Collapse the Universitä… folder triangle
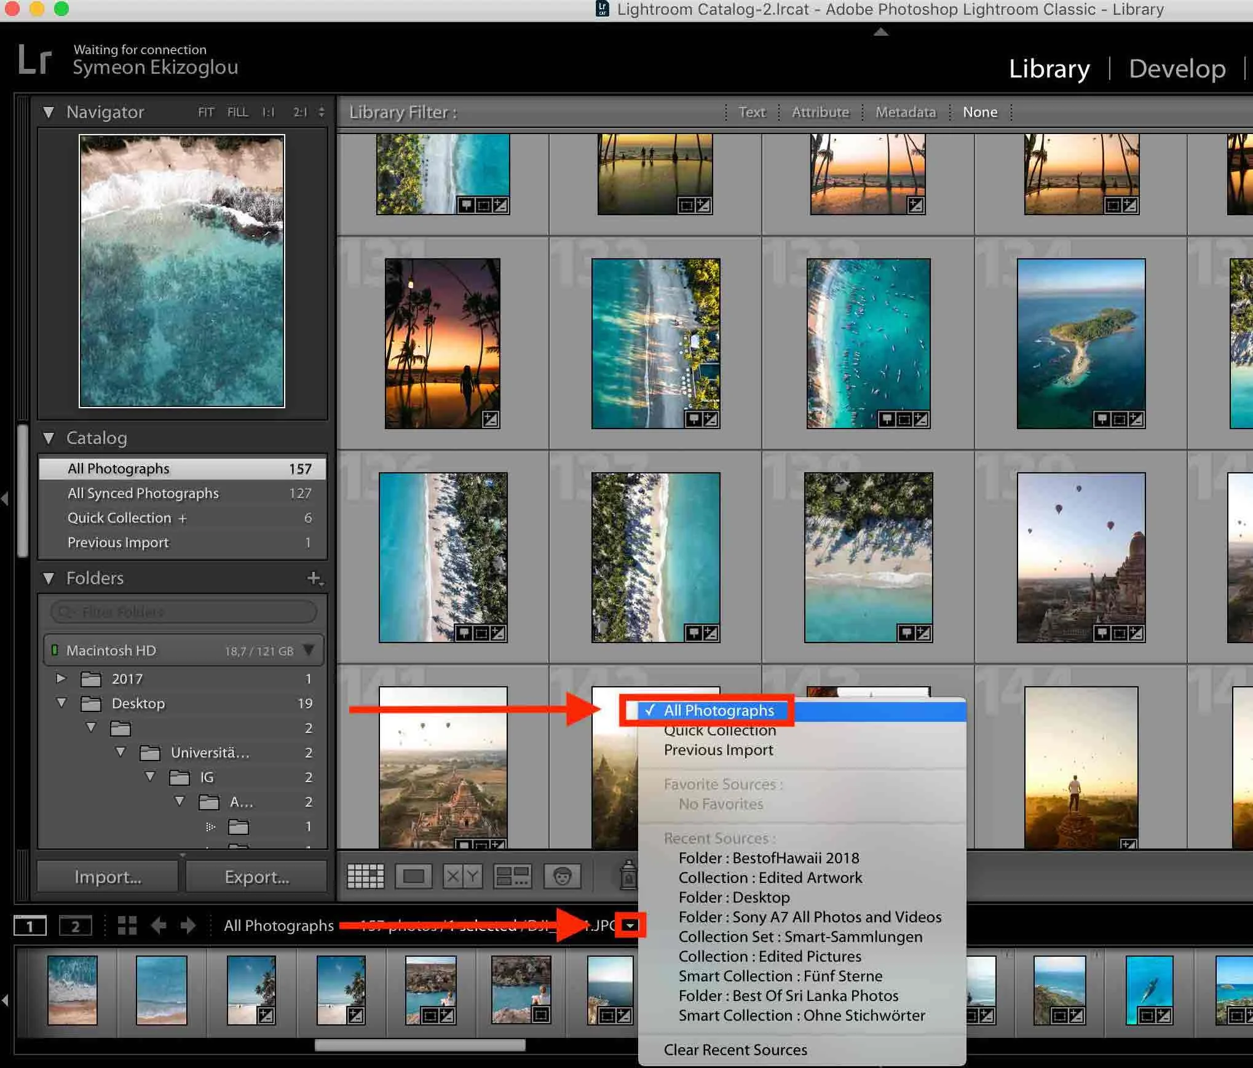The width and height of the screenshot is (1253, 1068). (121, 752)
